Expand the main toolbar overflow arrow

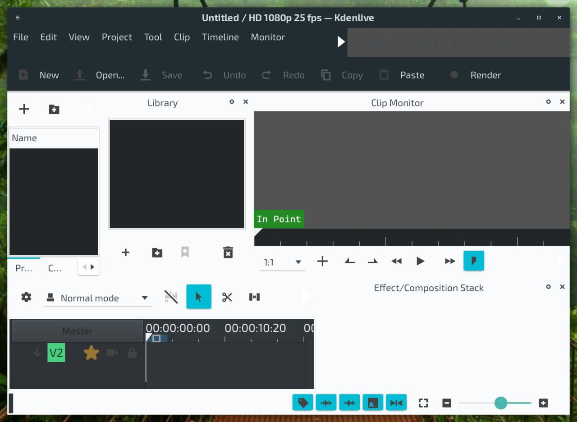point(341,42)
